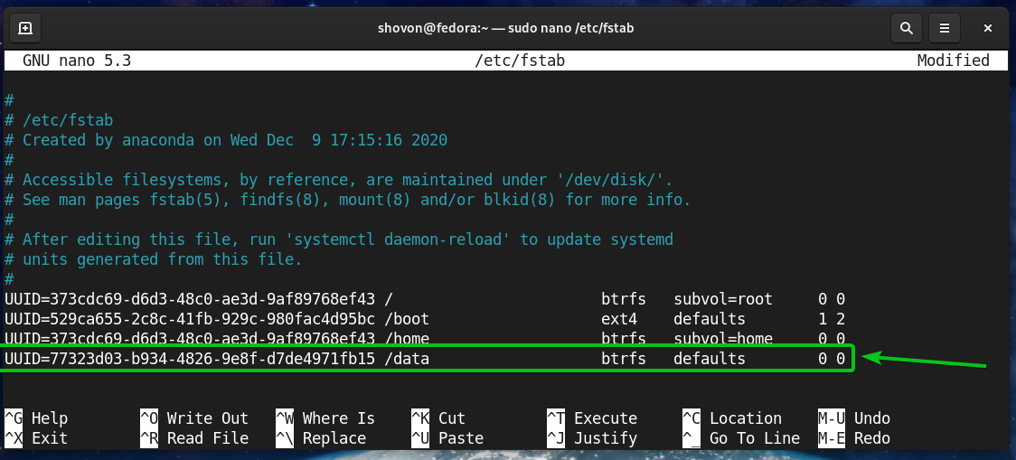Click 'subvol=home' mount option
Screen dimensions: 1016x460
tap(723, 339)
